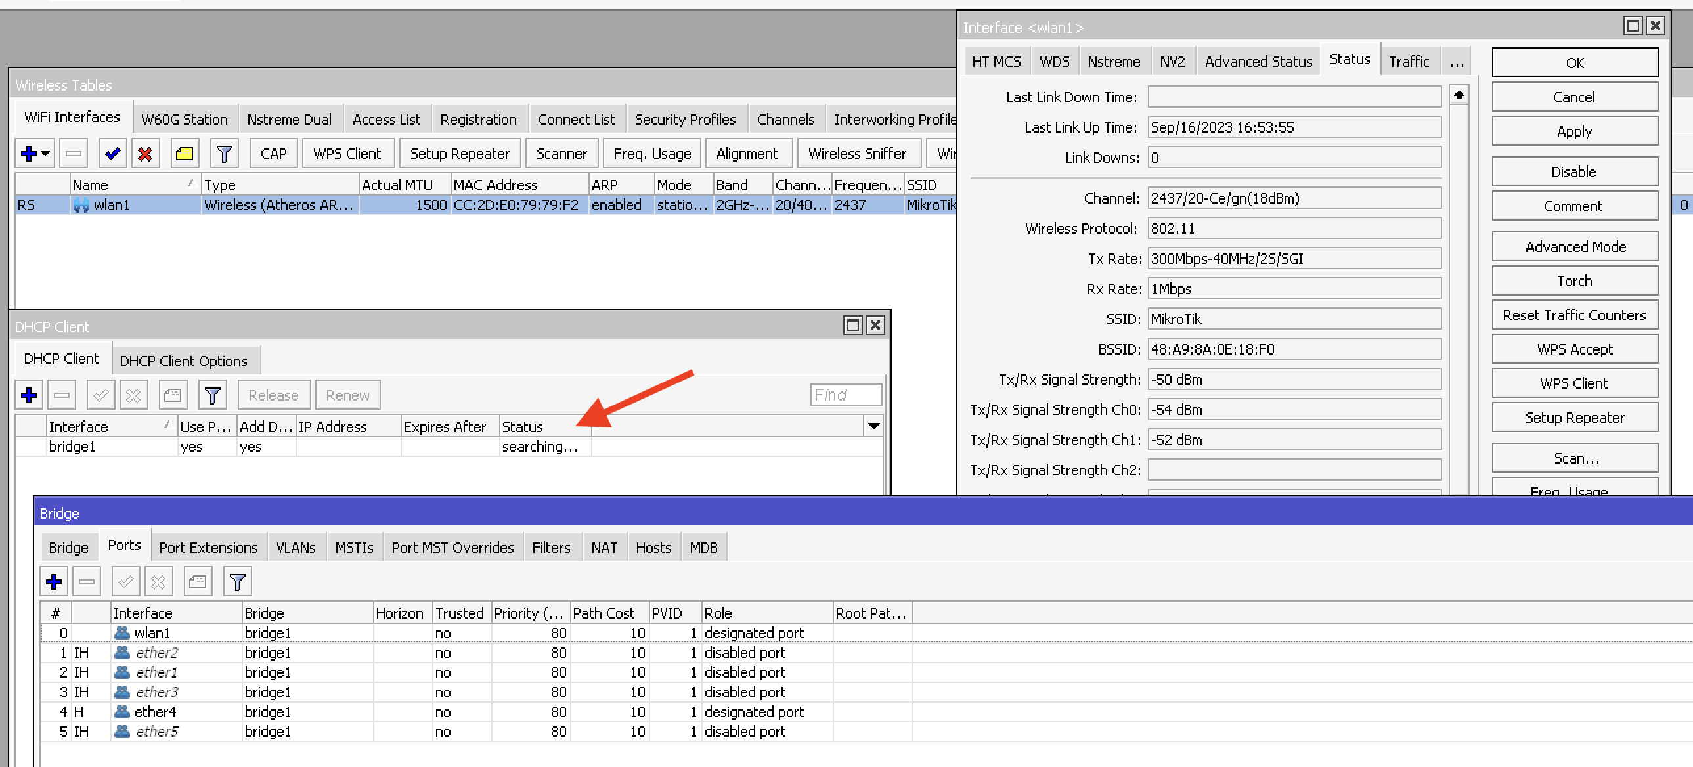Switch to the Traffic tab
The width and height of the screenshot is (1693, 767).
coord(1409,62)
